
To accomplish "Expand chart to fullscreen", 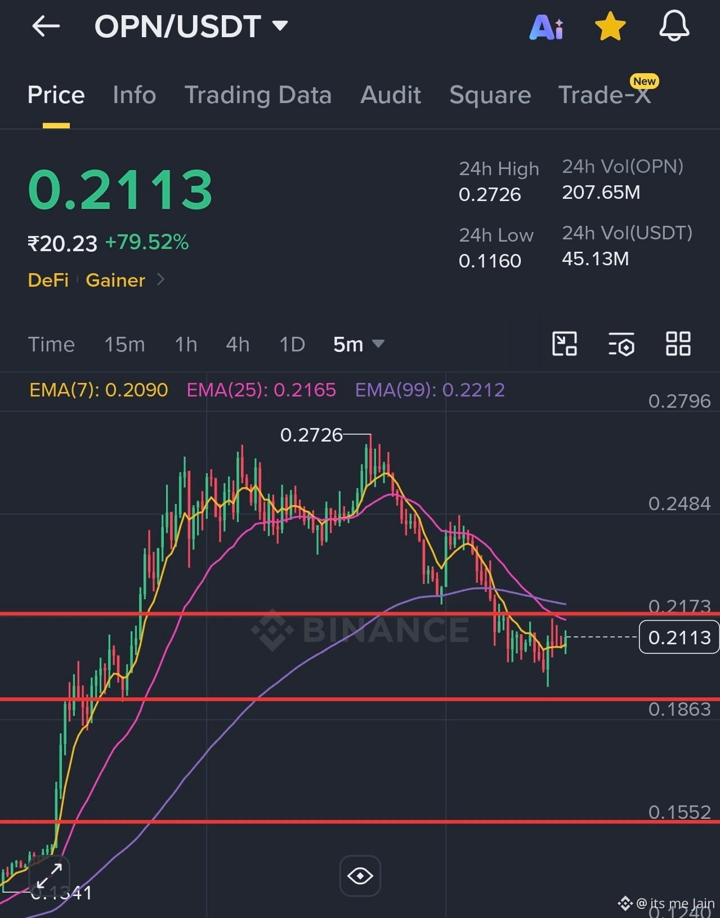I will click(x=49, y=876).
